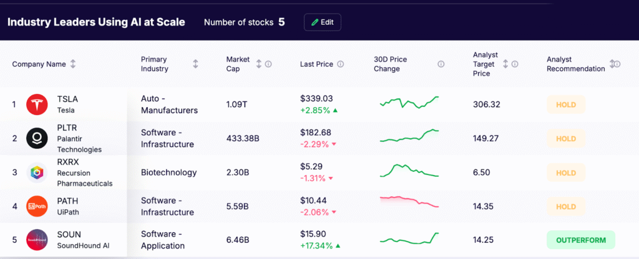The width and height of the screenshot is (639, 259).
Task: Click the Analyst Recommendation header
Action: click(x=576, y=64)
